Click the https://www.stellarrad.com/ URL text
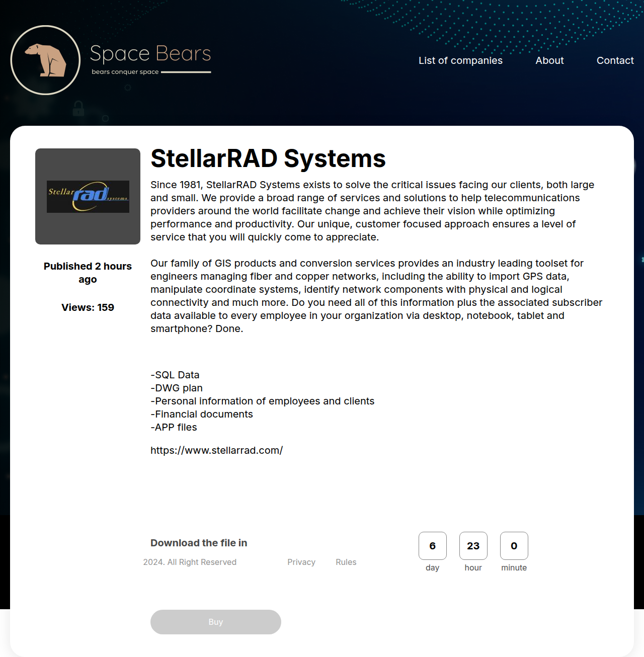Viewport: 644px width, 657px height. (216, 450)
